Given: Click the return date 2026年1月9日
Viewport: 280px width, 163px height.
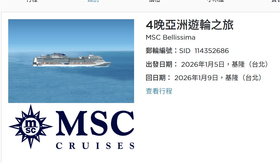Looking at the screenshot, I should (x=196, y=78).
